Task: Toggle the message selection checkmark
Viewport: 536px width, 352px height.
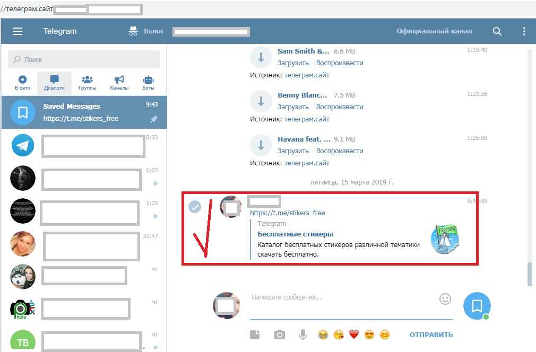Action: coord(195,207)
